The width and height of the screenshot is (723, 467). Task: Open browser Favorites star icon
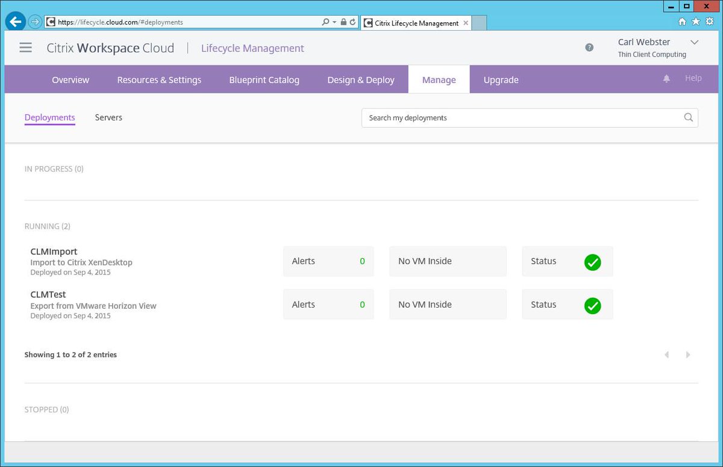(696, 22)
